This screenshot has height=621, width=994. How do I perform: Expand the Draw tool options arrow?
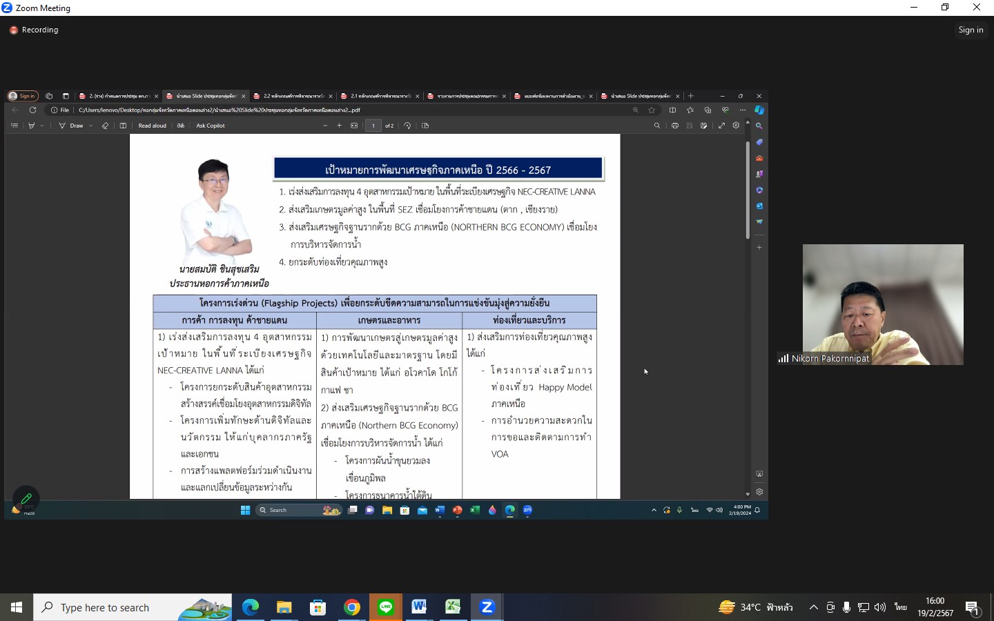coord(90,126)
